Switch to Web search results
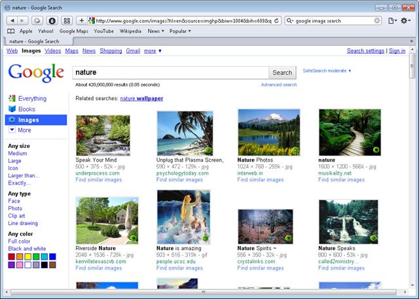The width and height of the screenshot is (419, 299). pos(12,51)
